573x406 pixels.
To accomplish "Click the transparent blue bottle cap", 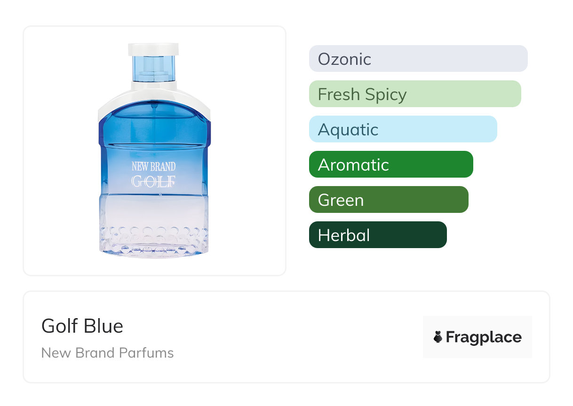I will [153, 67].
